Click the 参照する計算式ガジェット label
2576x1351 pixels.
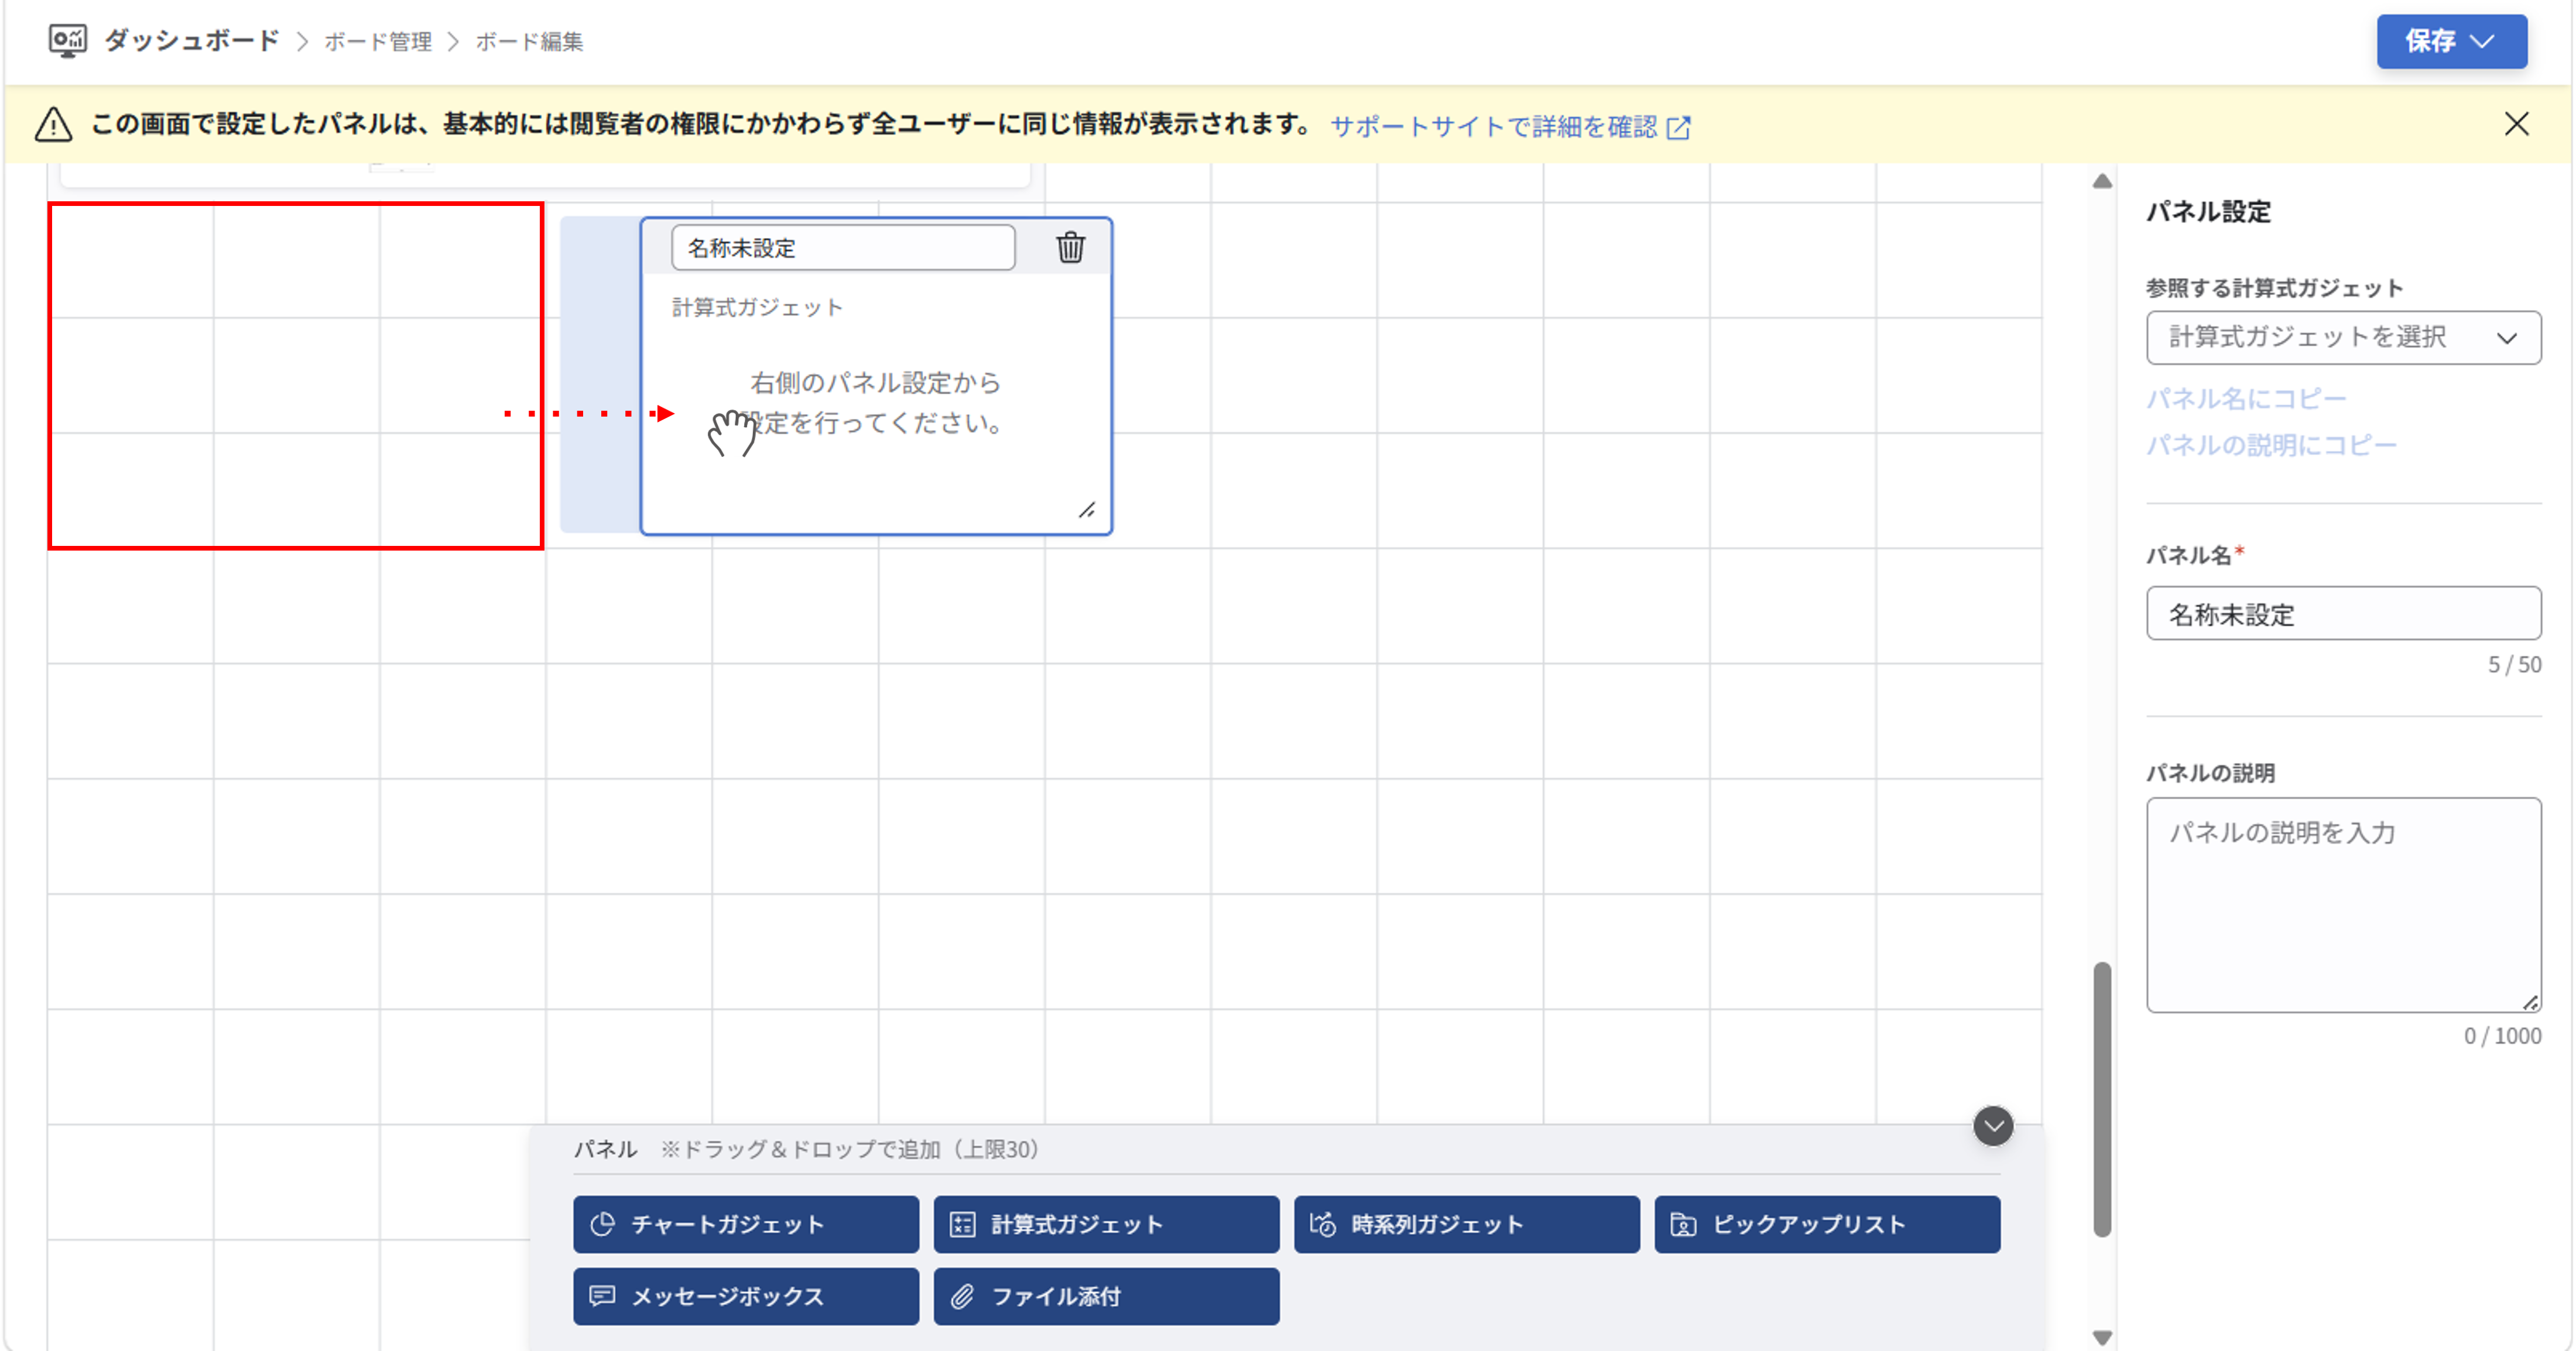[2274, 288]
